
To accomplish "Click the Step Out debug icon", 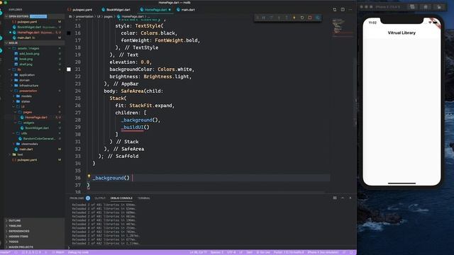I will [x=287, y=18].
